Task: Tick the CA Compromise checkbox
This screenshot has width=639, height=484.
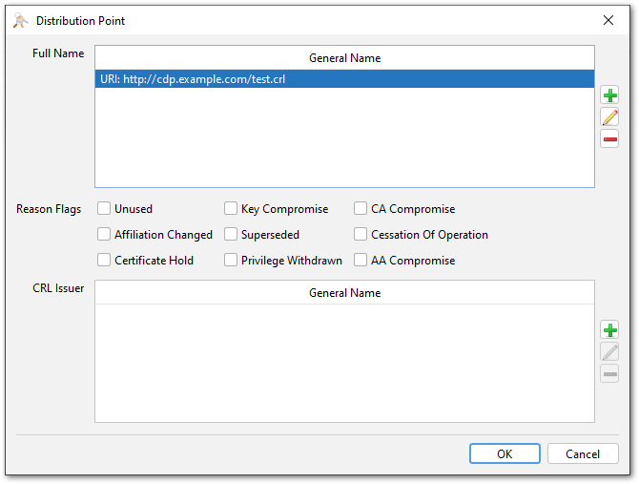Action: click(361, 209)
